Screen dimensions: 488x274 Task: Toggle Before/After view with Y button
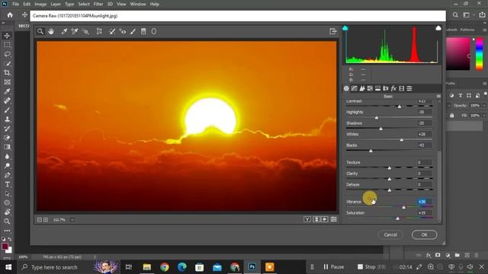[x=307, y=219]
